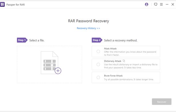Click the RAR archive file icon
Viewport: 176px width, 112px height.
[x=50, y=63]
